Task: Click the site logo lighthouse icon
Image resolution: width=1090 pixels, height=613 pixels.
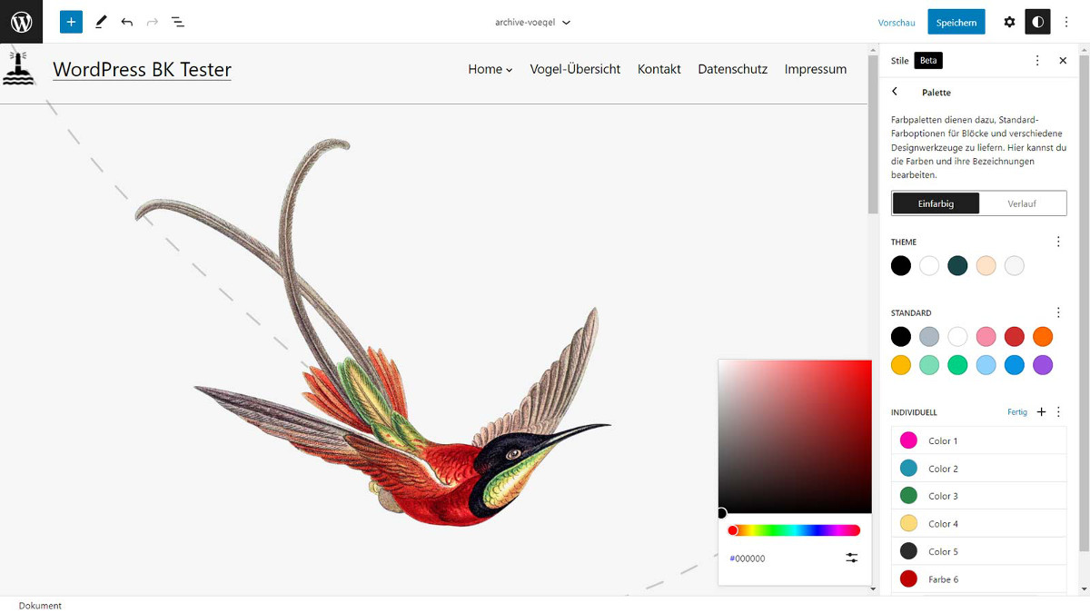Action: pos(18,69)
